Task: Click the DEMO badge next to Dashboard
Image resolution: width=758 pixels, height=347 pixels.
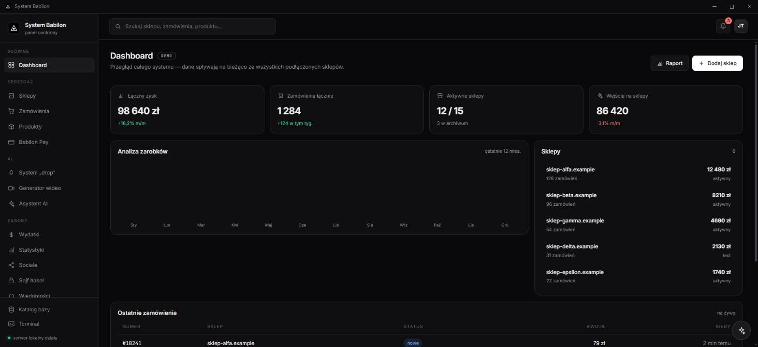Action: point(166,56)
